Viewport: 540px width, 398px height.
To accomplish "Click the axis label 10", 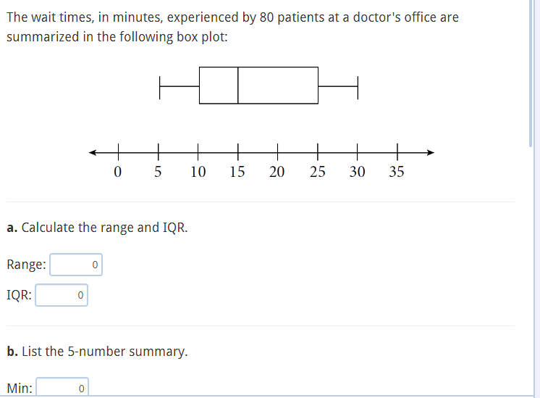I will pyautogui.click(x=198, y=171).
